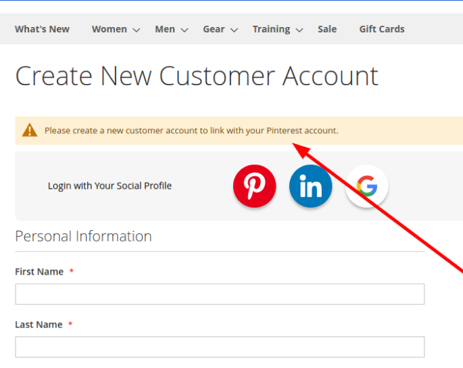Expand the Training dropdown chevron
The image size is (463, 368).
pos(299,30)
